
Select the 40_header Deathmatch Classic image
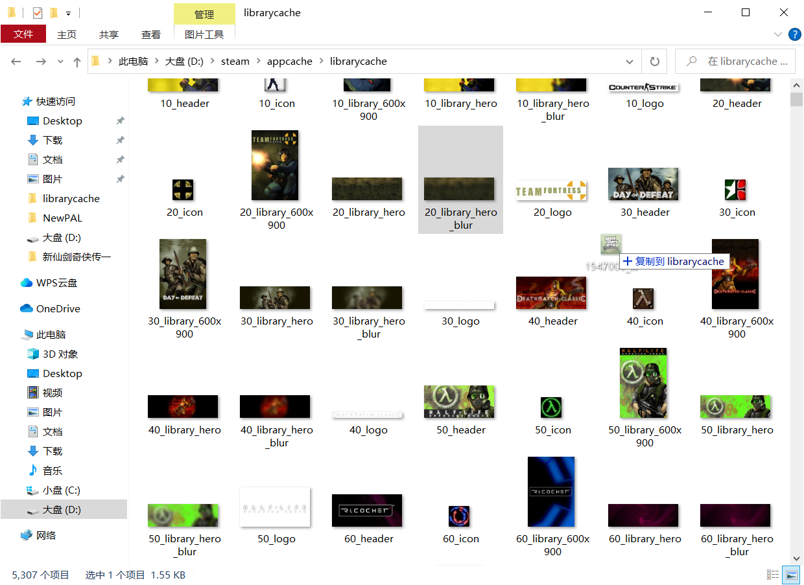click(x=551, y=293)
